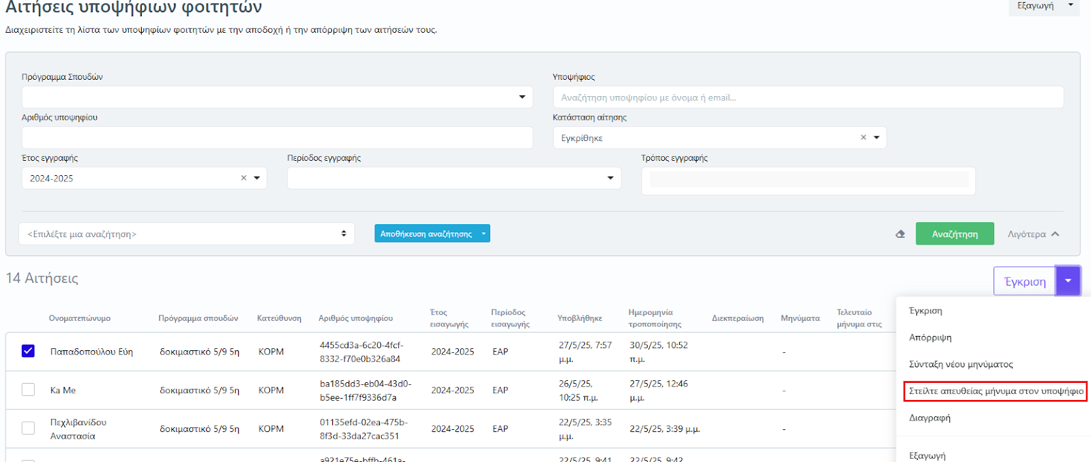Choose Έγκριση from the actions menu
1091x462 pixels.
[925, 311]
